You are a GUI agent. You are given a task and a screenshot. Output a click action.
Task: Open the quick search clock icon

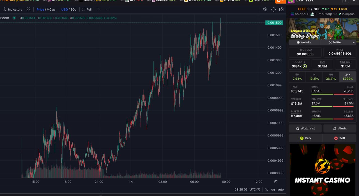click(x=265, y=10)
